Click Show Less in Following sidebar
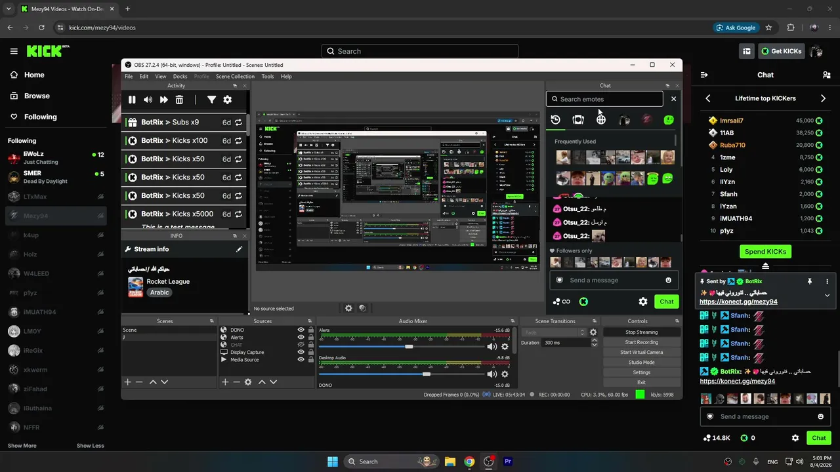 click(90, 446)
